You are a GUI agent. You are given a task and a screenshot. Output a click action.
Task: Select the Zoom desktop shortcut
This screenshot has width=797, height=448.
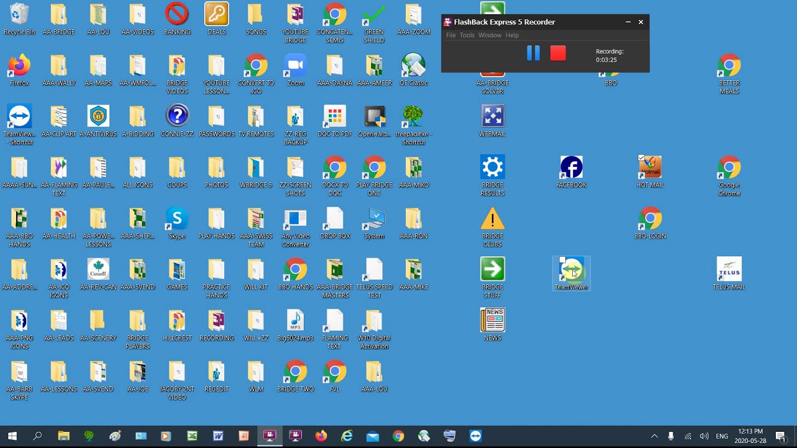coord(295,70)
